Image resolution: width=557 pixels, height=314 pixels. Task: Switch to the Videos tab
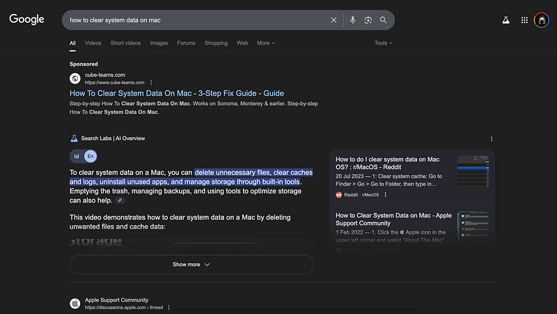[x=93, y=43]
